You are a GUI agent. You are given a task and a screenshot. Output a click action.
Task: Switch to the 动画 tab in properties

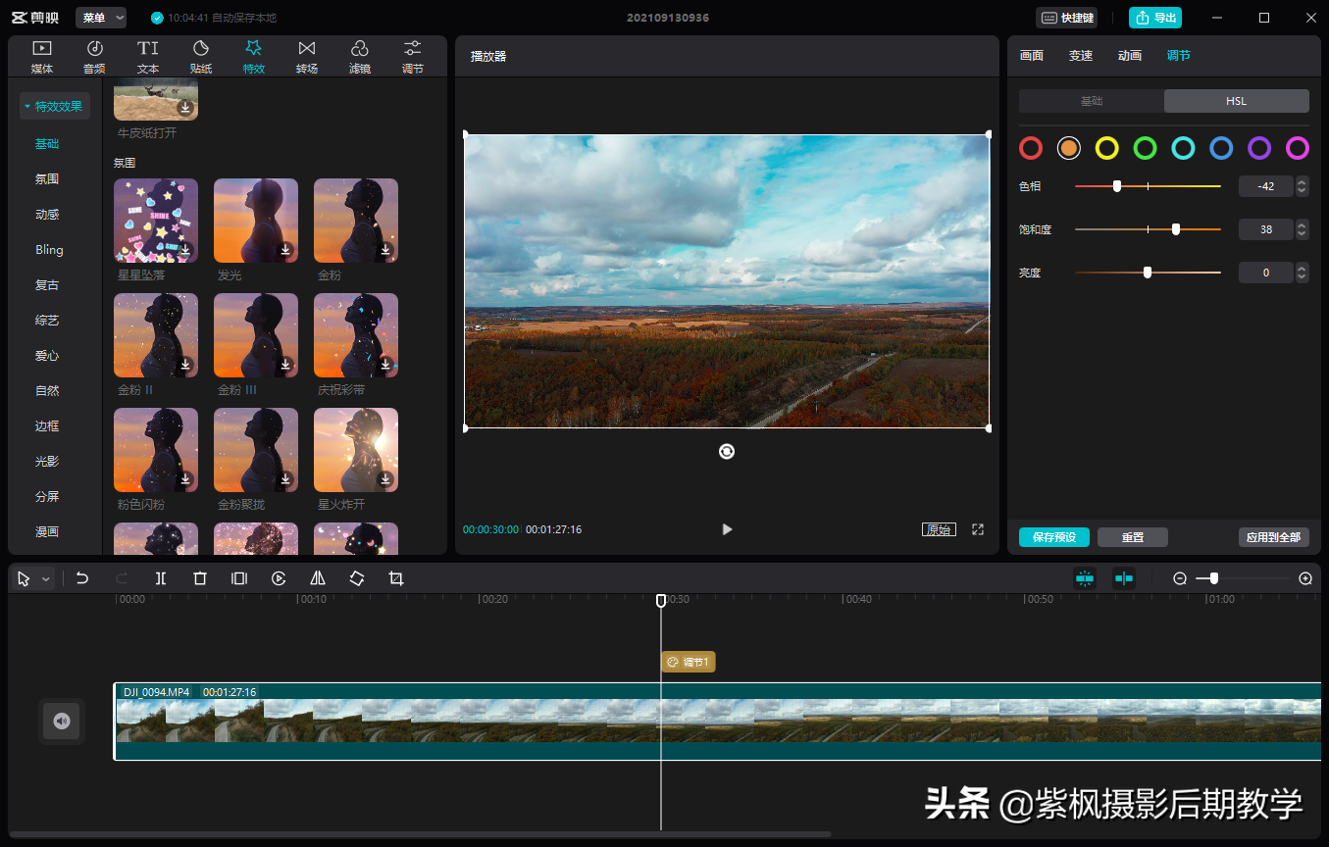point(1130,56)
